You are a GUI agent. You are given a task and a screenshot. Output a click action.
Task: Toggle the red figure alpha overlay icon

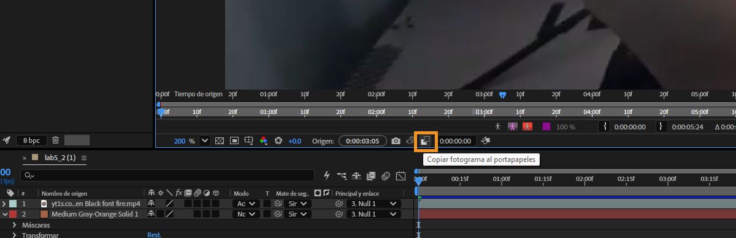(527, 126)
